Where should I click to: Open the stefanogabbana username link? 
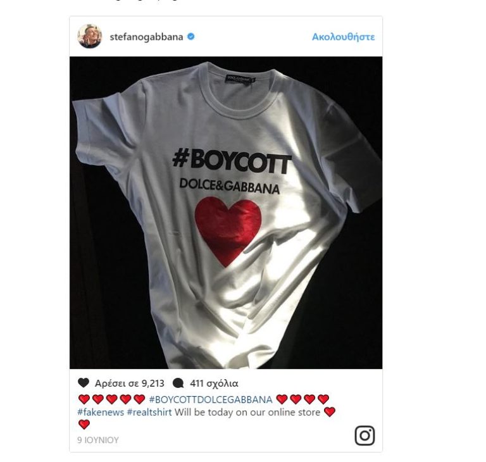tap(146, 37)
